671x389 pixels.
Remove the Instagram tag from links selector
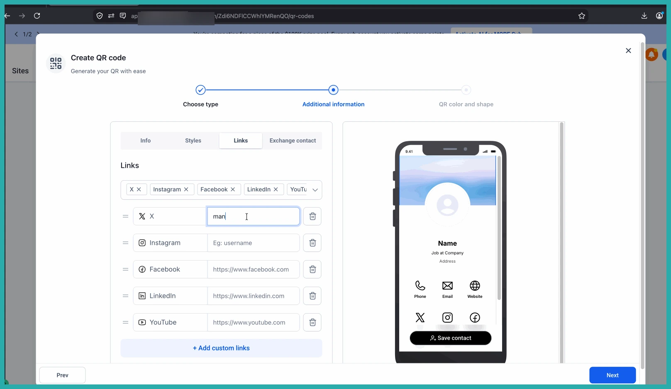[x=186, y=189]
